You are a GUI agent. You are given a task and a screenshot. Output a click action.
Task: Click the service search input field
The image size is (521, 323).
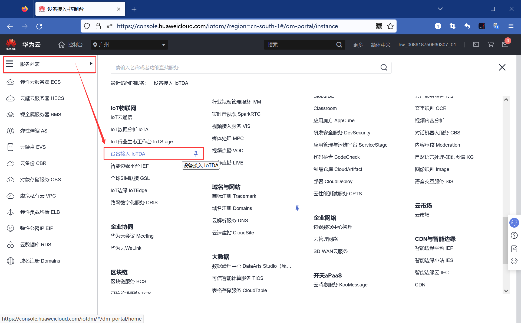tap(243, 67)
